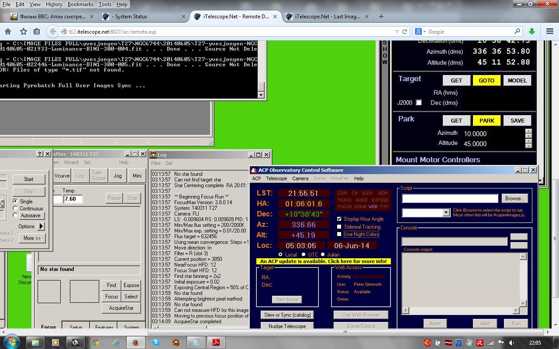Click the yellow GOTO button
The height and width of the screenshot is (349, 559).
(x=487, y=80)
